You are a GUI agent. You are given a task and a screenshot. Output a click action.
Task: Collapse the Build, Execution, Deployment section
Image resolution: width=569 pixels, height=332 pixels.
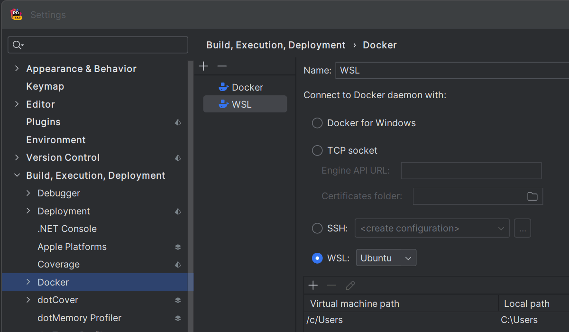17,175
